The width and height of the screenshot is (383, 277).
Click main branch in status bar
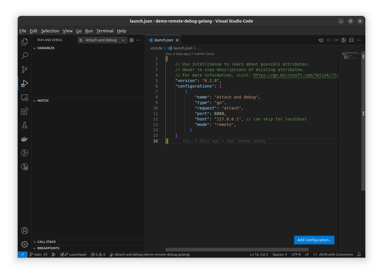tap(36, 254)
